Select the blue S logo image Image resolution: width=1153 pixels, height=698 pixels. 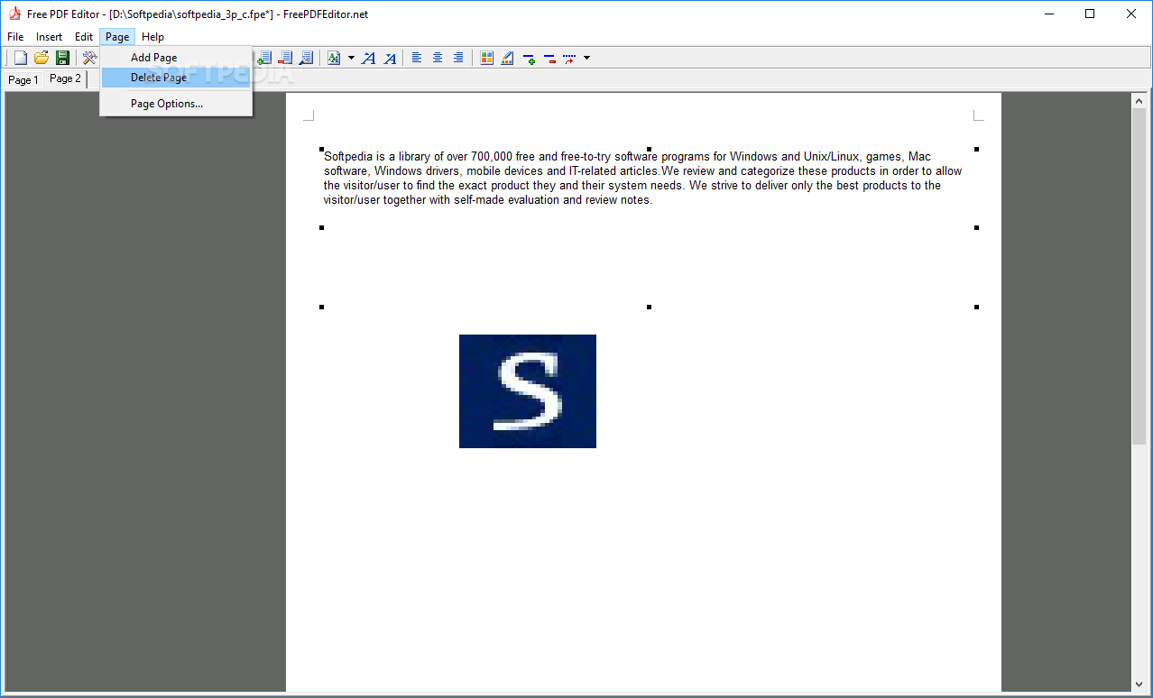pyautogui.click(x=528, y=391)
